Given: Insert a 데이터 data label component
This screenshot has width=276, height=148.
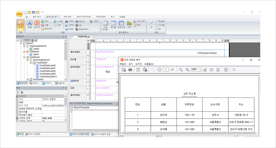Looking at the screenshot, I should coord(37,24).
